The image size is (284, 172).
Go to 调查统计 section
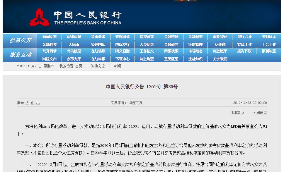coord(220,37)
